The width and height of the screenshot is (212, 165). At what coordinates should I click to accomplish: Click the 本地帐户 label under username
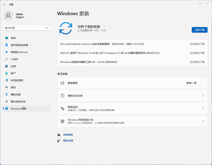pos(20,17)
